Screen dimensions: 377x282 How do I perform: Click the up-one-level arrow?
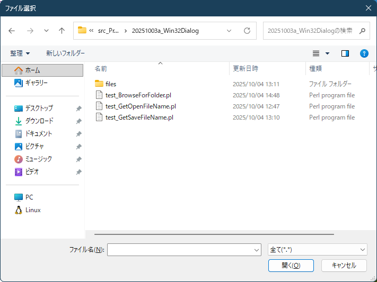(x=62, y=31)
